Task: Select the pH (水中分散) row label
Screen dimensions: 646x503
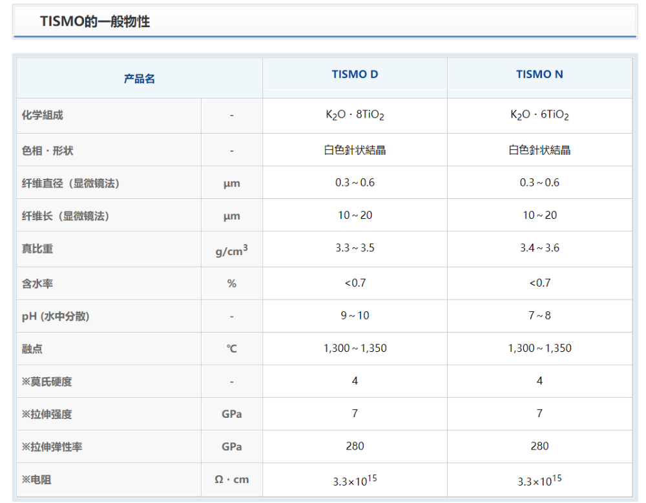Action: (x=55, y=316)
